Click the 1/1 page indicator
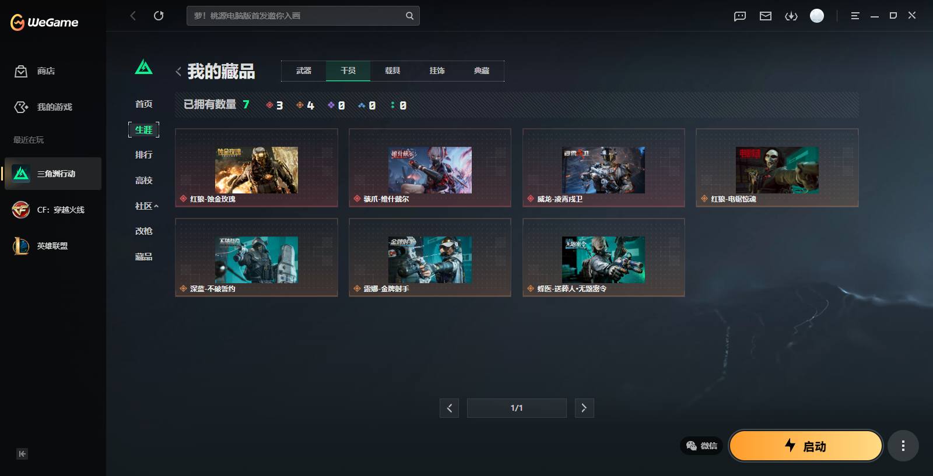Viewport: 933px width, 476px height. coord(517,408)
